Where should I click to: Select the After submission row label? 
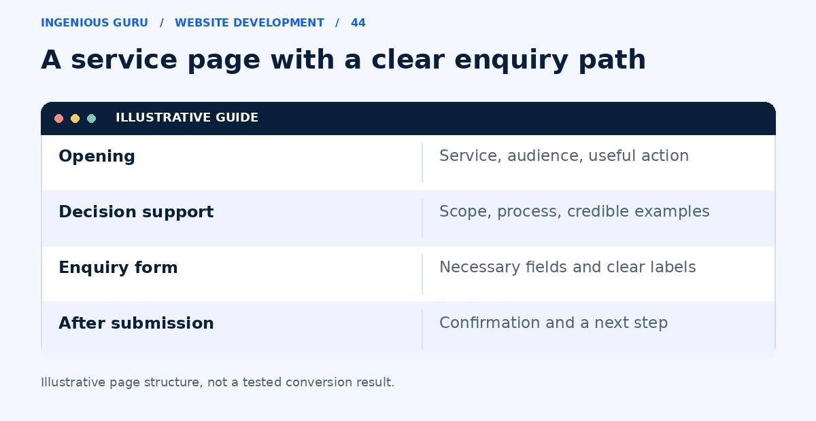[136, 323]
